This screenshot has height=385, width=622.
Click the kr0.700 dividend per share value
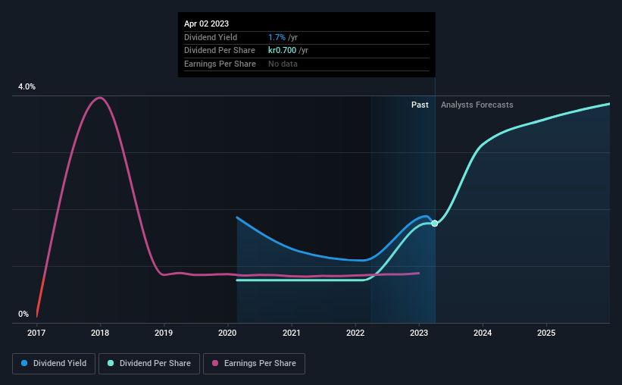pos(282,51)
